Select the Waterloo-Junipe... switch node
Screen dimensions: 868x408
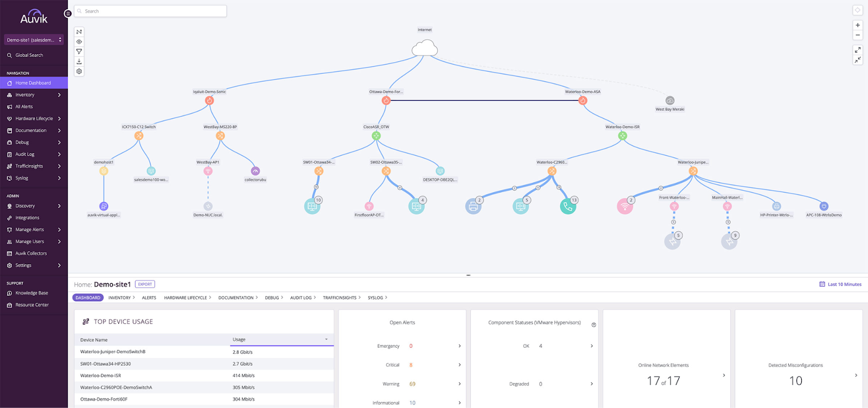693,171
